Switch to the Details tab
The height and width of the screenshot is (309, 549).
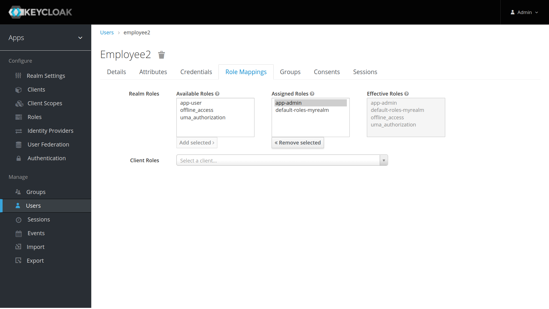pos(116,72)
